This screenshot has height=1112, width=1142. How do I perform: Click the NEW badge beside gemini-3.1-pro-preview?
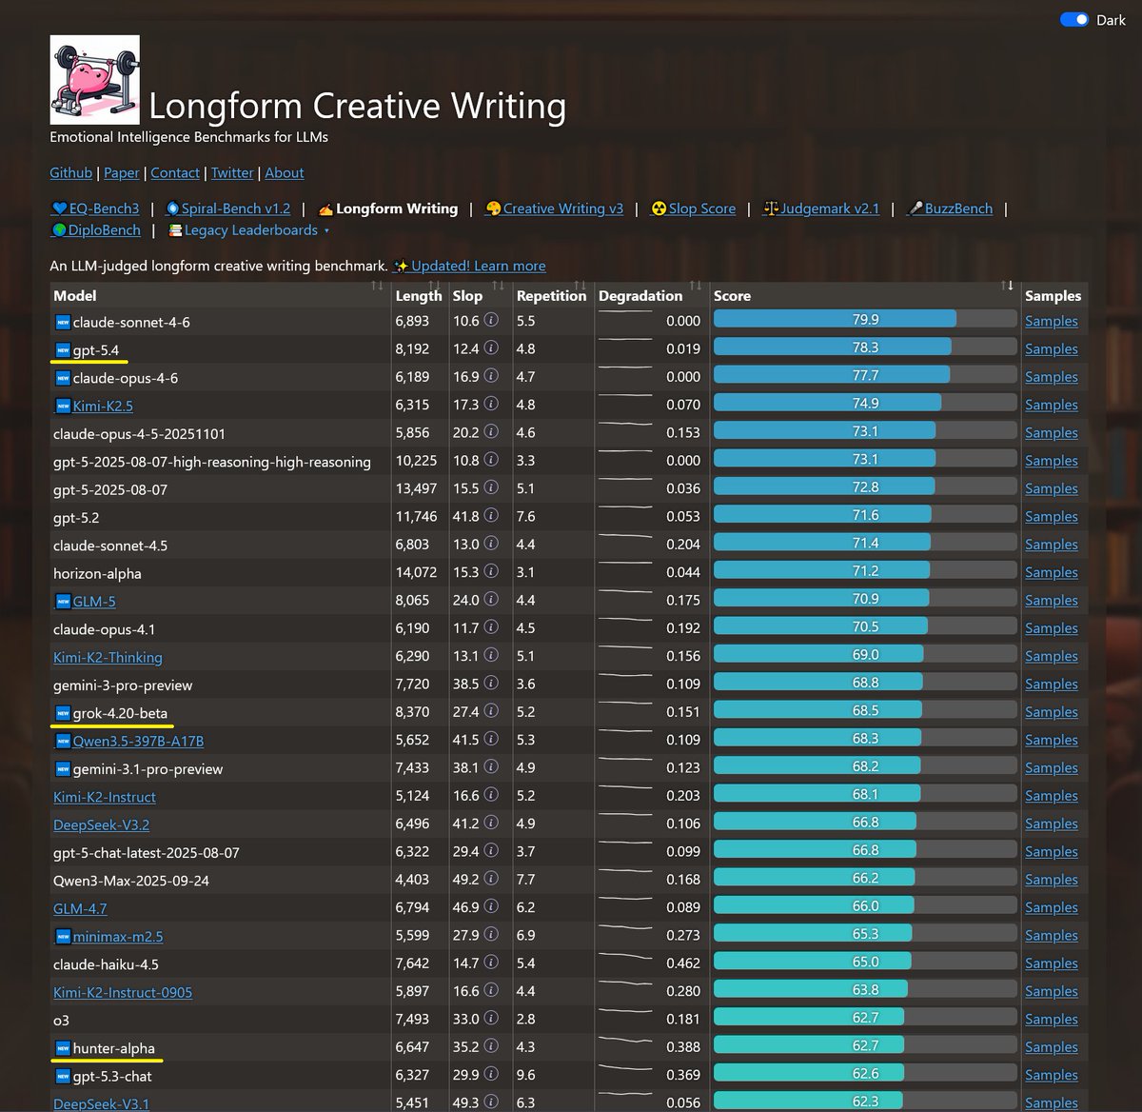[x=63, y=768]
